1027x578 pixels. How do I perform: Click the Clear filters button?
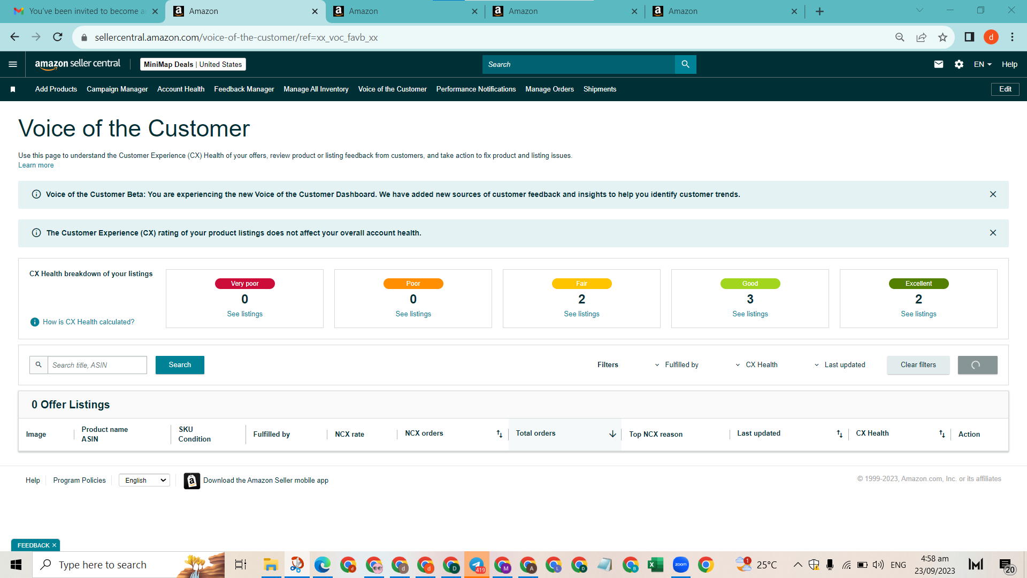918,365
